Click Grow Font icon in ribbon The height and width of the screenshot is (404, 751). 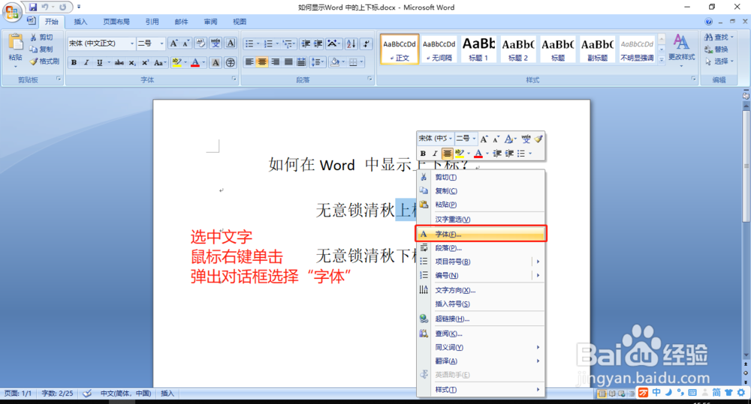[174, 43]
